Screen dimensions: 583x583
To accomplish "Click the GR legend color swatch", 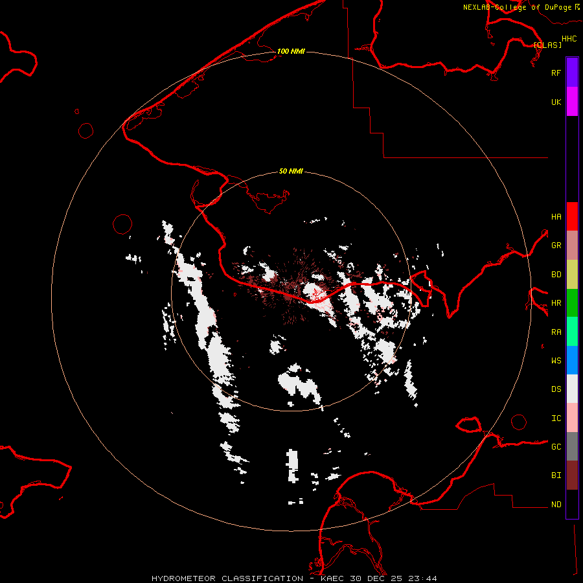I will coord(572,245).
